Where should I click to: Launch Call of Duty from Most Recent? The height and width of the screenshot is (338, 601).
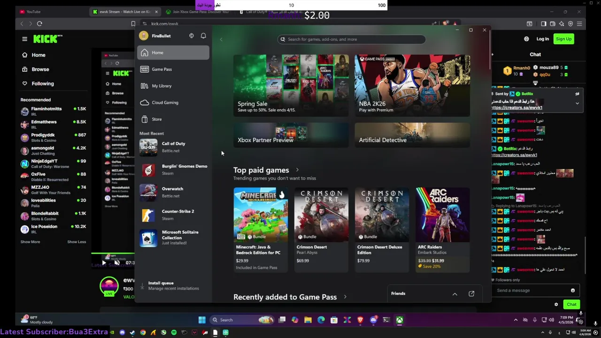click(173, 147)
